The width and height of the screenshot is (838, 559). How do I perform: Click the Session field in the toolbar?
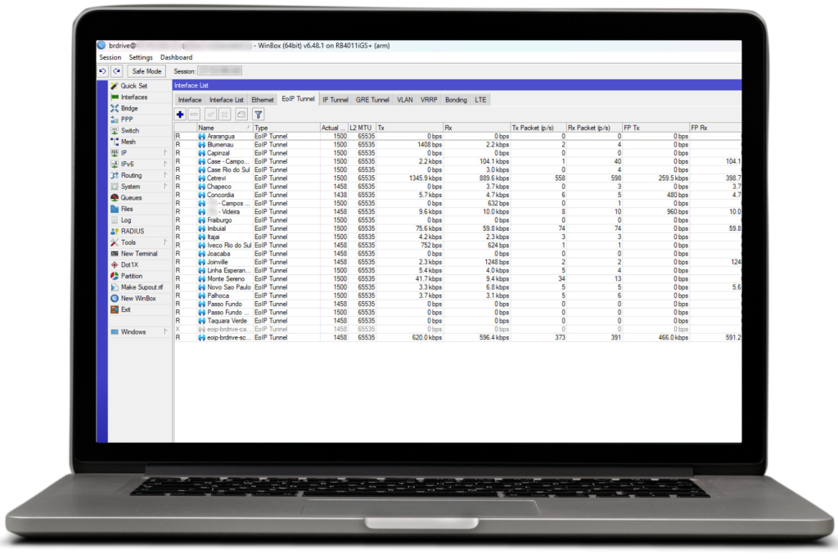pyautogui.click(x=219, y=70)
